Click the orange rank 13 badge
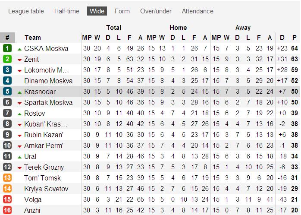 (x=7, y=178)
